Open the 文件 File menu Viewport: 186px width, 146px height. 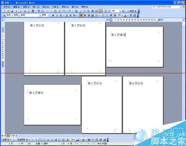(7, 7)
